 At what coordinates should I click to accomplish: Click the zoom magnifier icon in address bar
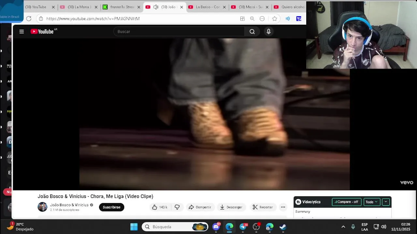(x=252, y=19)
